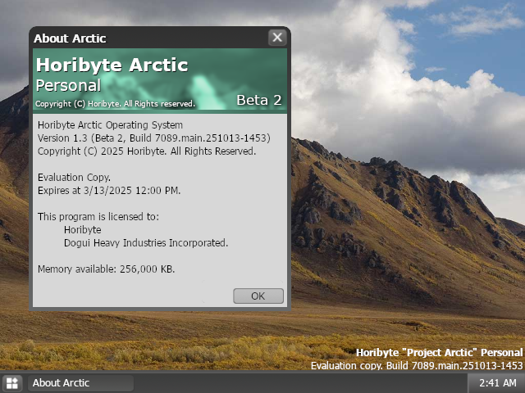Click the licensee name 'Horibyte'
Screen dimensions: 525x393
coord(82,230)
